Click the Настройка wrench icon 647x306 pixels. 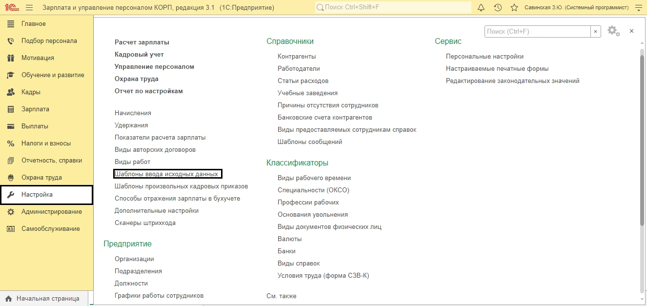click(x=11, y=195)
